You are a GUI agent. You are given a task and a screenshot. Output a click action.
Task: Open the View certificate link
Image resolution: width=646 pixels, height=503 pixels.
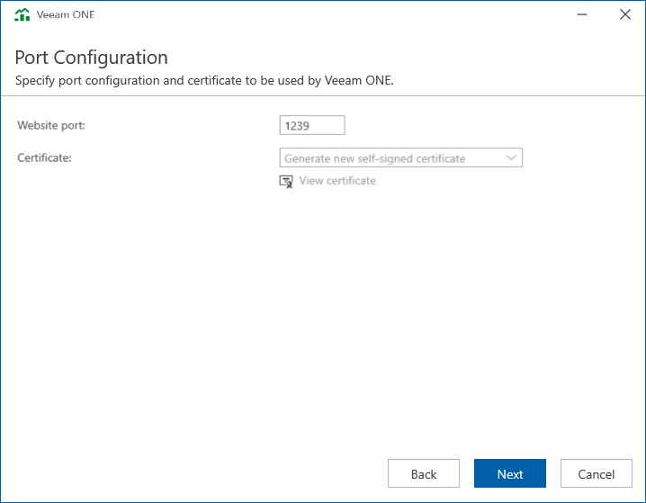point(337,181)
